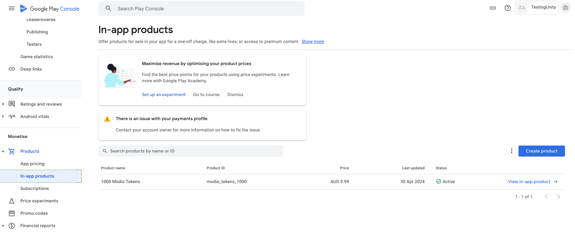Click the 1000 Modio Tokens product name
575x234 pixels.
pyautogui.click(x=121, y=181)
